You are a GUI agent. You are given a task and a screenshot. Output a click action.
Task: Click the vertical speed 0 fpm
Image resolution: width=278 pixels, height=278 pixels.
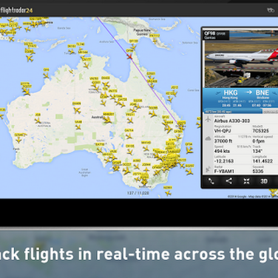pos(259,141)
